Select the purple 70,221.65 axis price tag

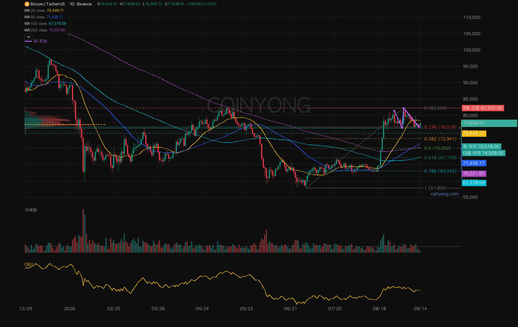click(x=474, y=174)
